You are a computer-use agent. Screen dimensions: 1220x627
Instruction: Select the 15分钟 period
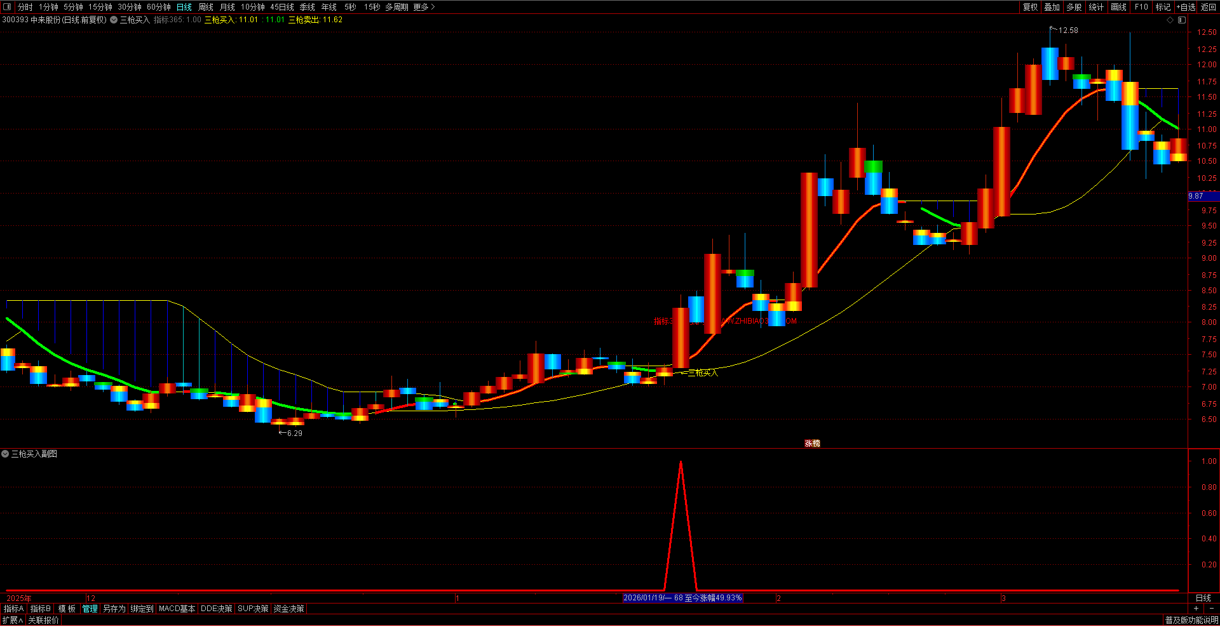pos(100,7)
